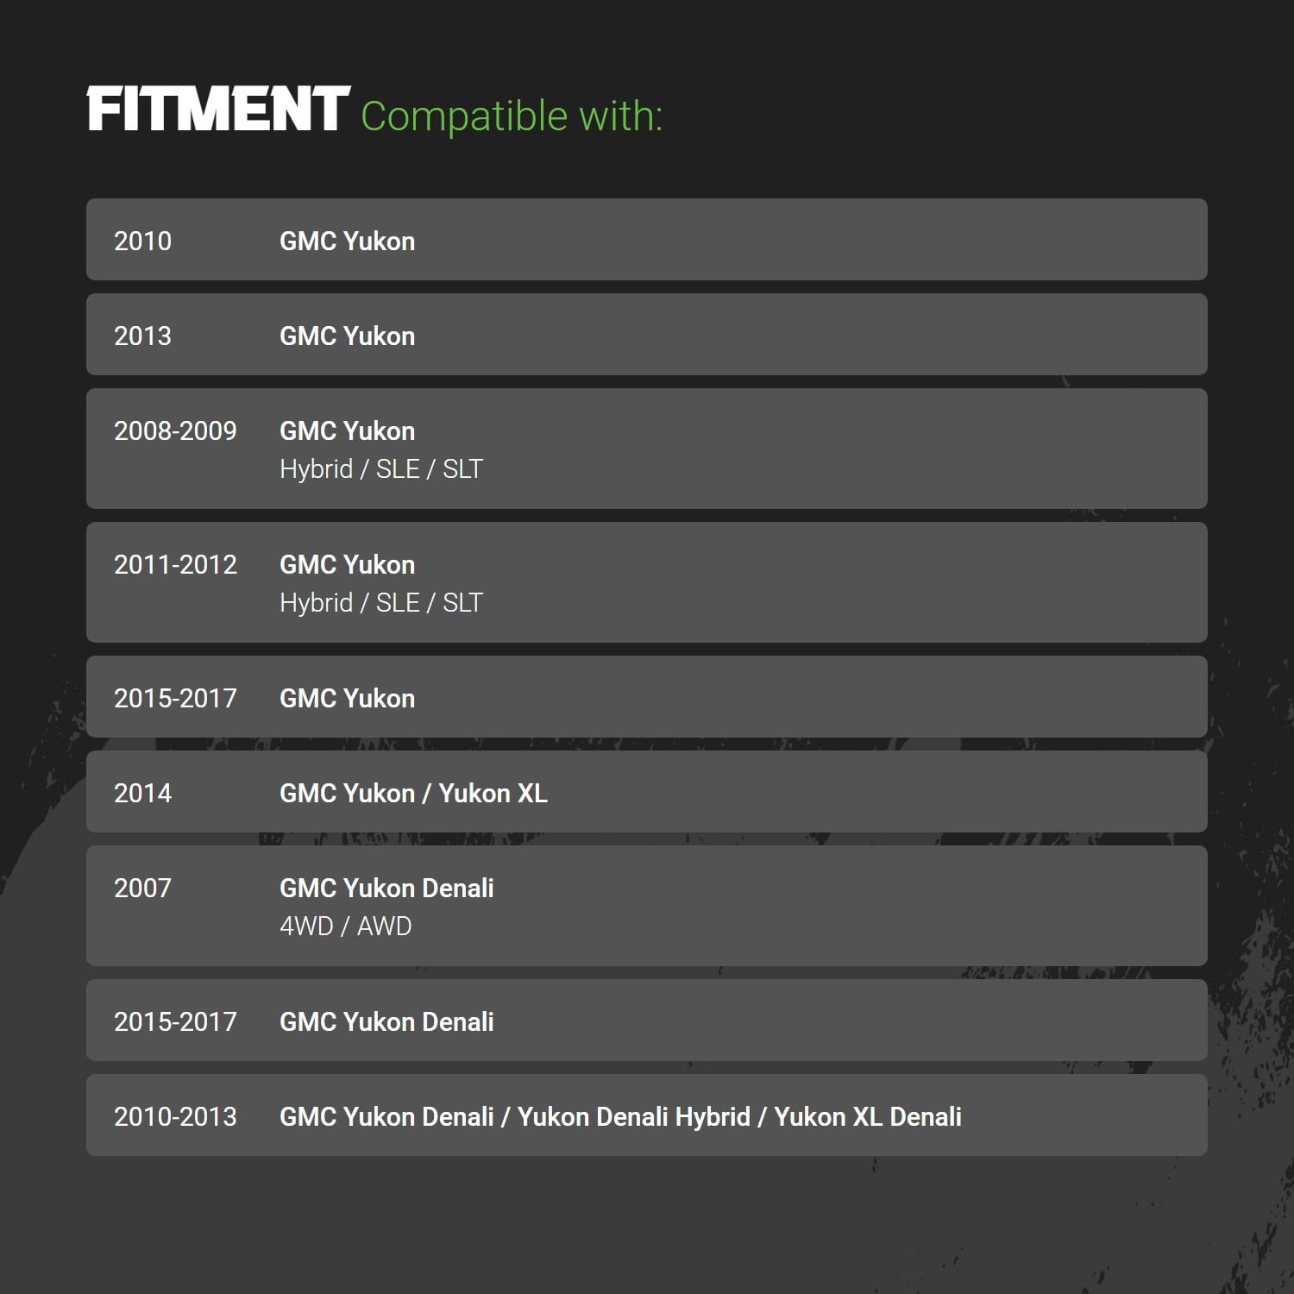Select the 2013 GMC Yukon row
Image resolution: width=1294 pixels, height=1294 pixels.
click(647, 335)
